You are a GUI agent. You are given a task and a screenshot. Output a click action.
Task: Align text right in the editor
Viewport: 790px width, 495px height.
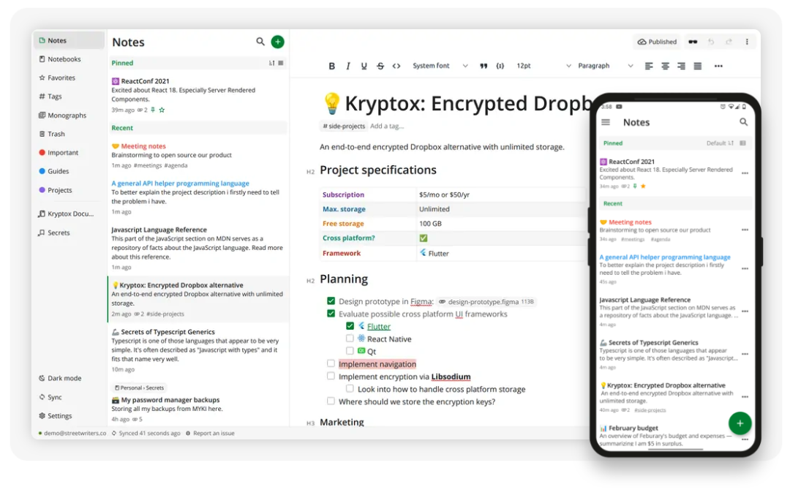pyautogui.click(x=681, y=66)
